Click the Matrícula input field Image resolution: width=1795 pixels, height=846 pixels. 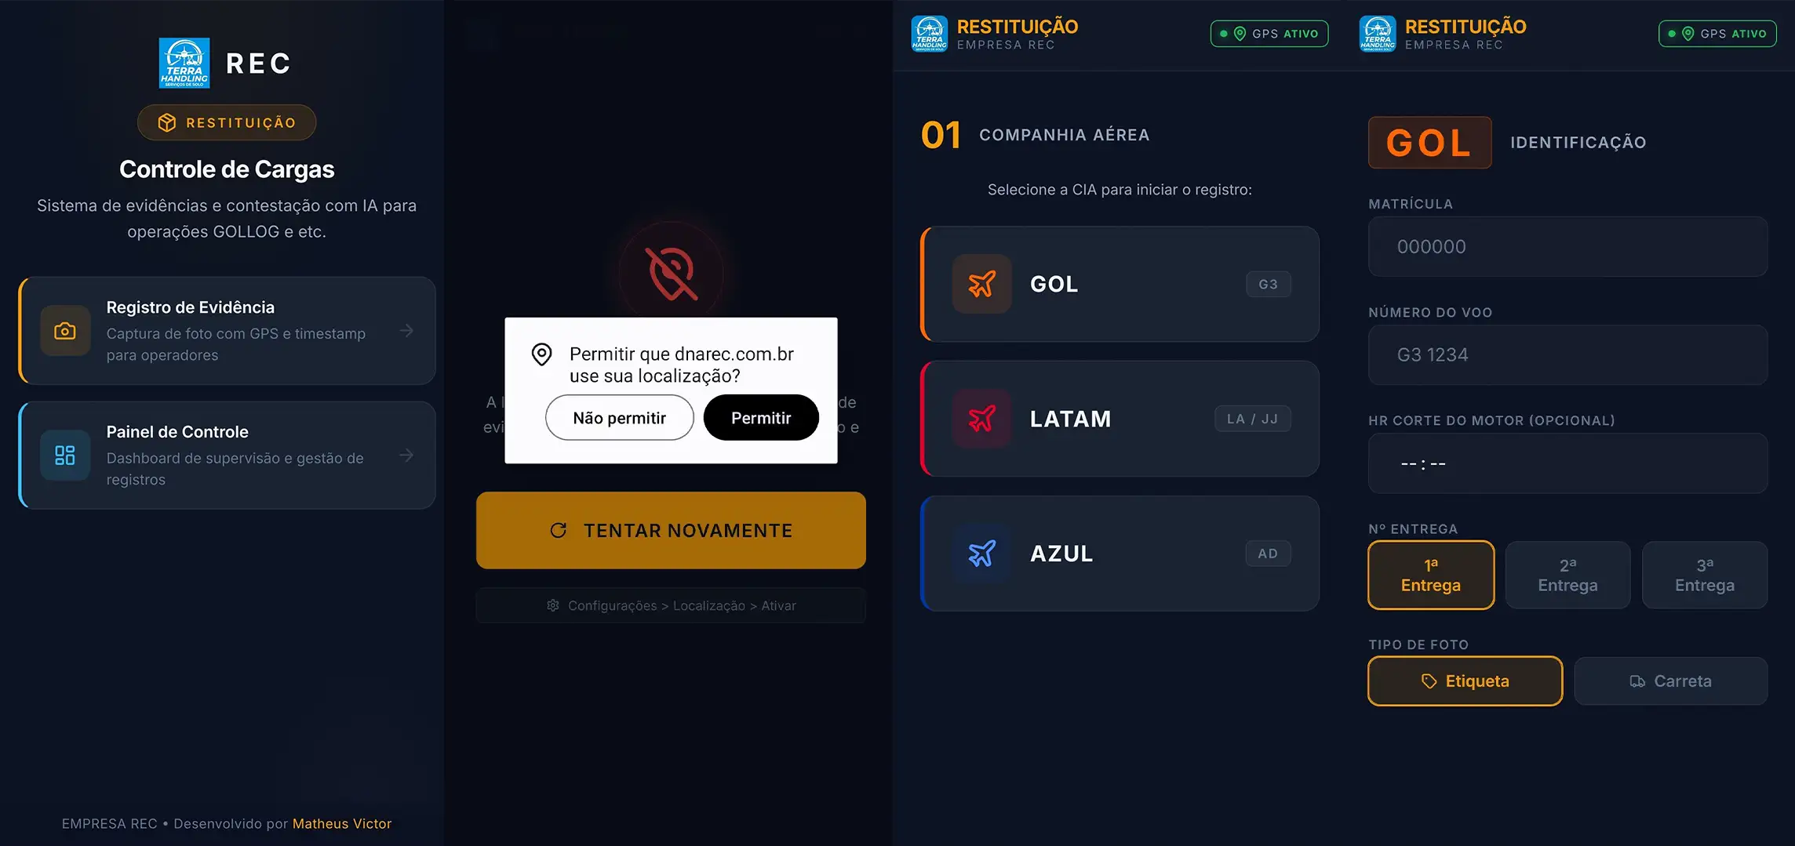tap(1567, 247)
